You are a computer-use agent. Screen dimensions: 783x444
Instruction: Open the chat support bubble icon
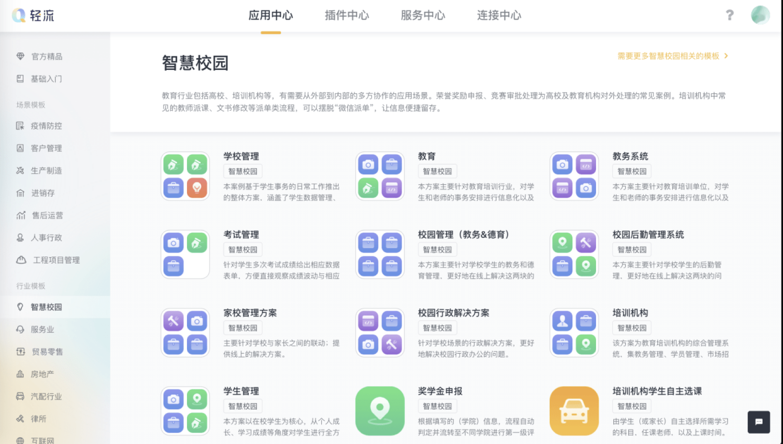pyautogui.click(x=758, y=422)
